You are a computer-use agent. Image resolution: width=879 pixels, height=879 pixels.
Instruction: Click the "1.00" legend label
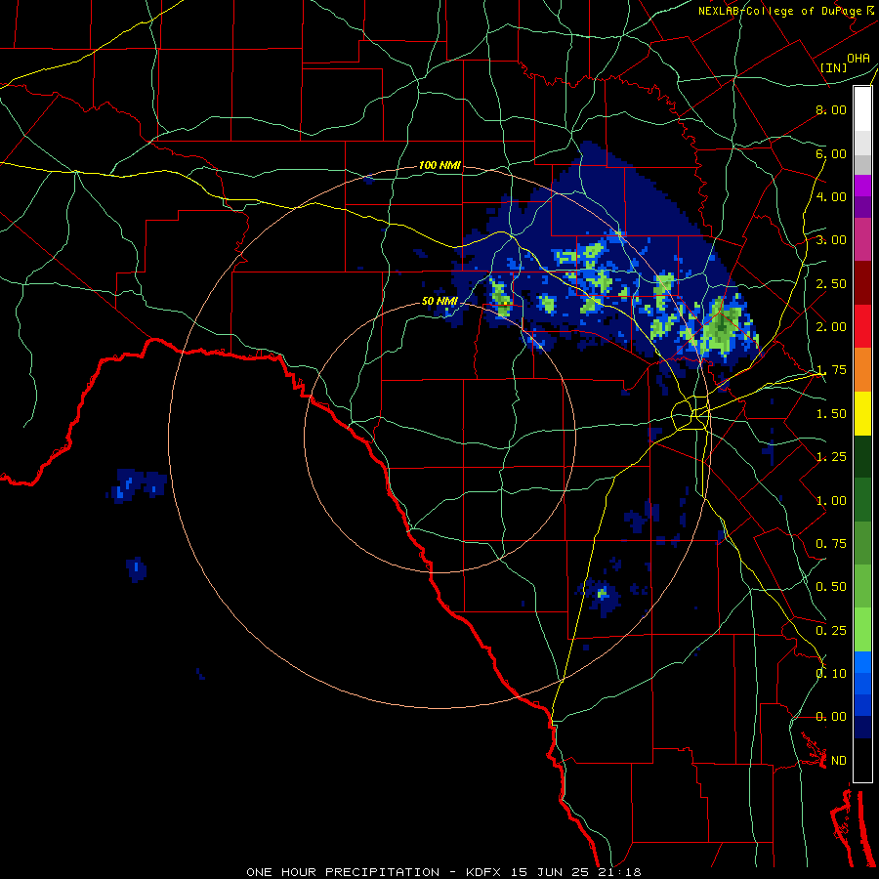coord(831,501)
